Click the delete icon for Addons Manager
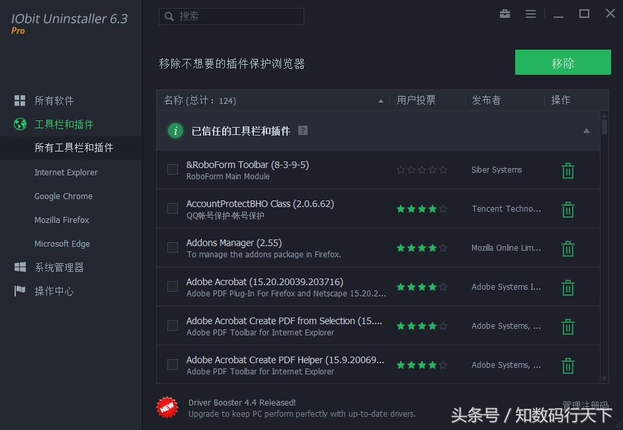623x430 pixels. [x=567, y=248]
